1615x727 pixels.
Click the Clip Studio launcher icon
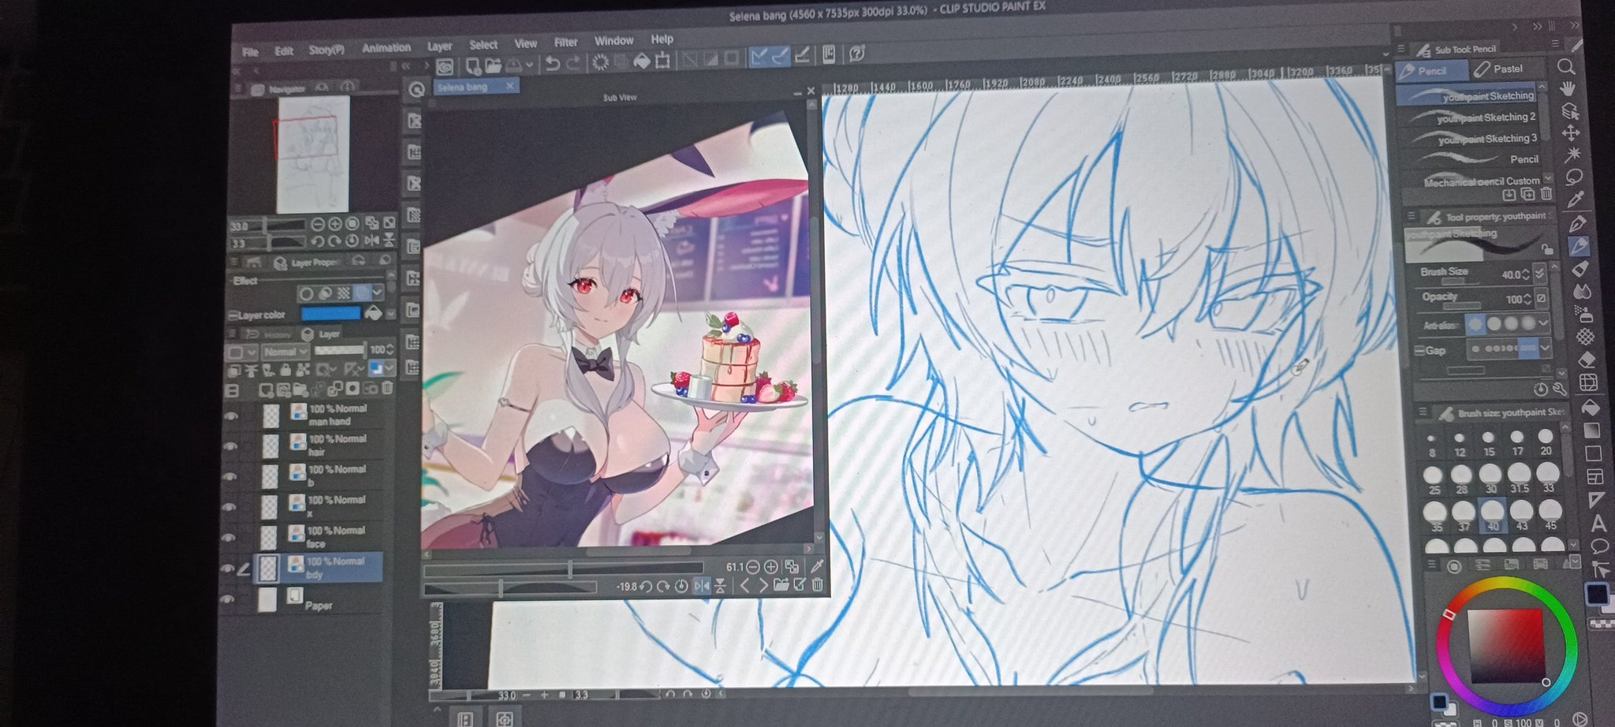[x=445, y=67]
